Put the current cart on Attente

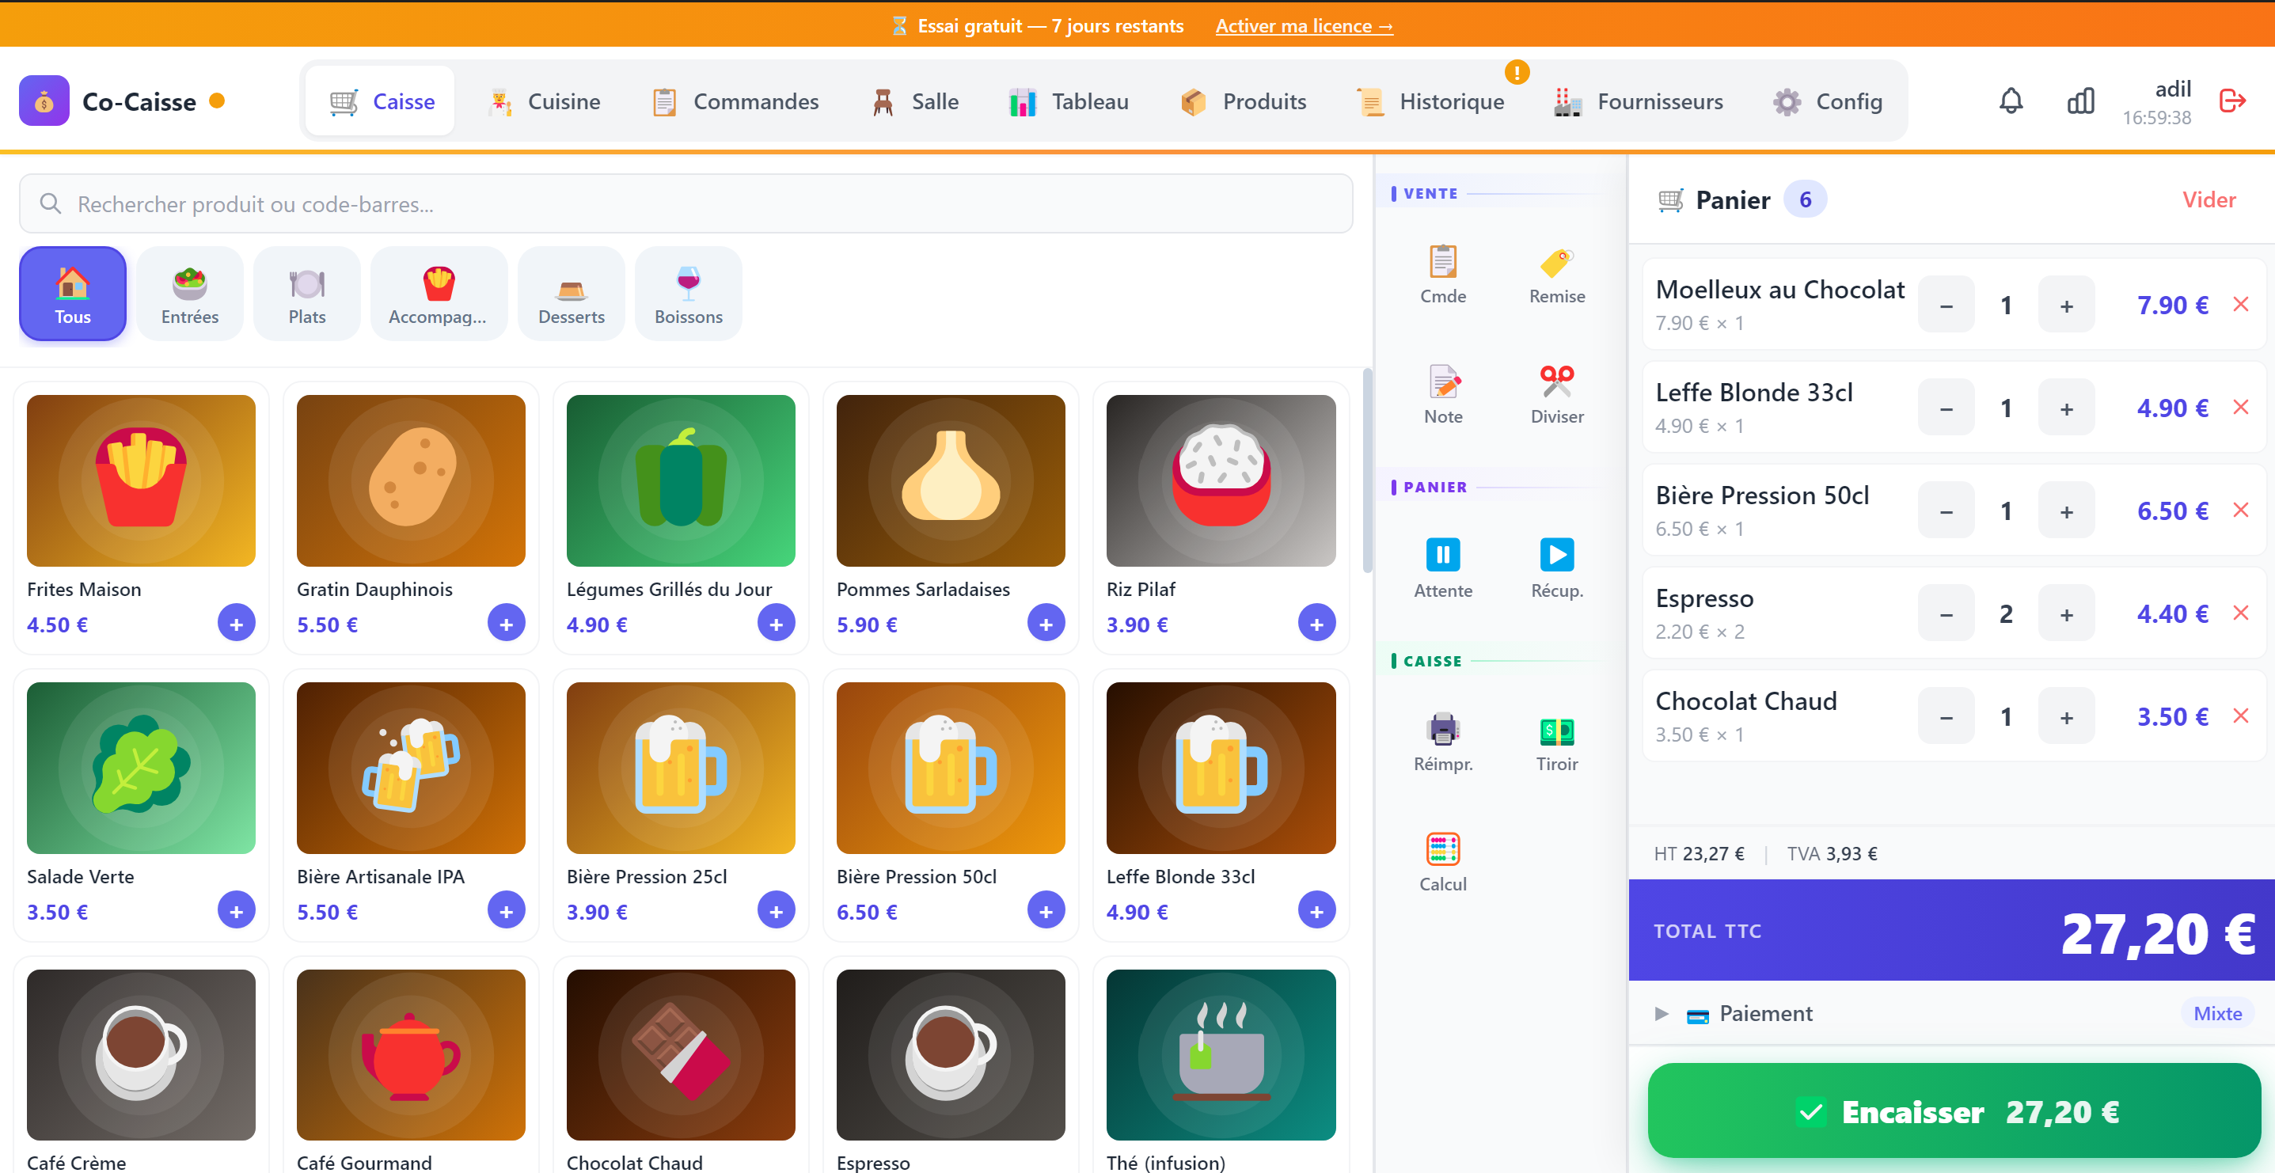tap(1442, 565)
